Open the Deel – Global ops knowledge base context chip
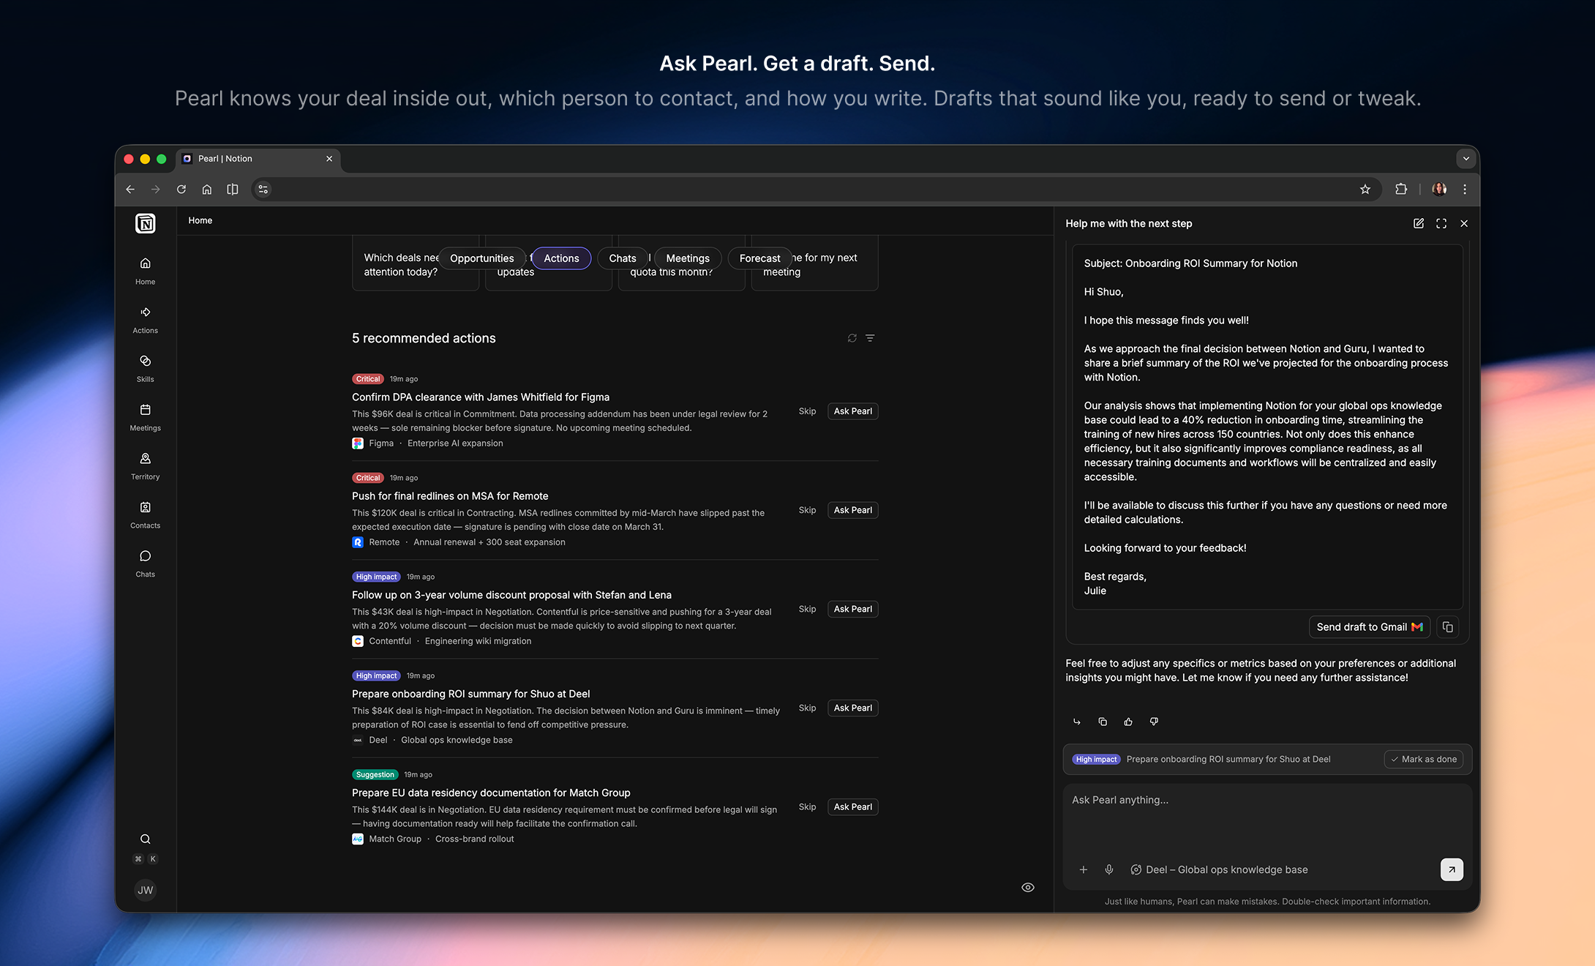The image size is (1595, 966). (x=1220, y=869)
